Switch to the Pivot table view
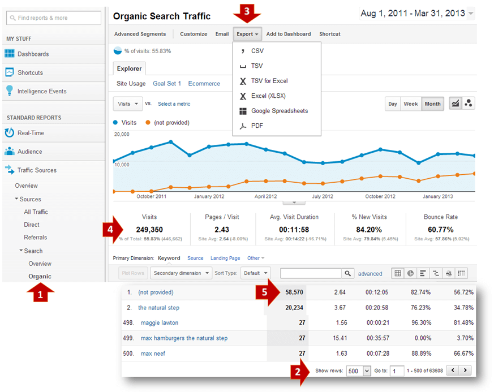Screen dimensions: 494x392 click(x=461, y=273)
